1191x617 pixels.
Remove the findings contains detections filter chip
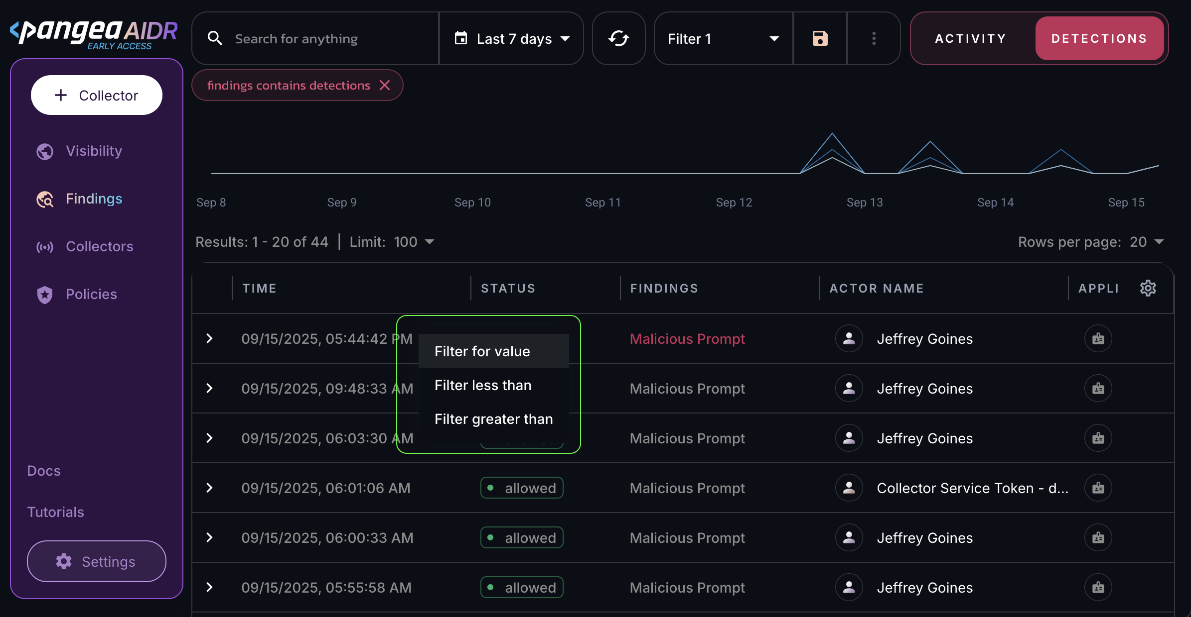[385, 85]
